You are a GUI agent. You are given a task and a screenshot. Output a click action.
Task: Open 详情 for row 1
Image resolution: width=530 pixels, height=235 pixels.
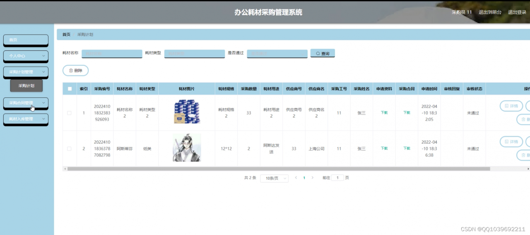[511, 106]
